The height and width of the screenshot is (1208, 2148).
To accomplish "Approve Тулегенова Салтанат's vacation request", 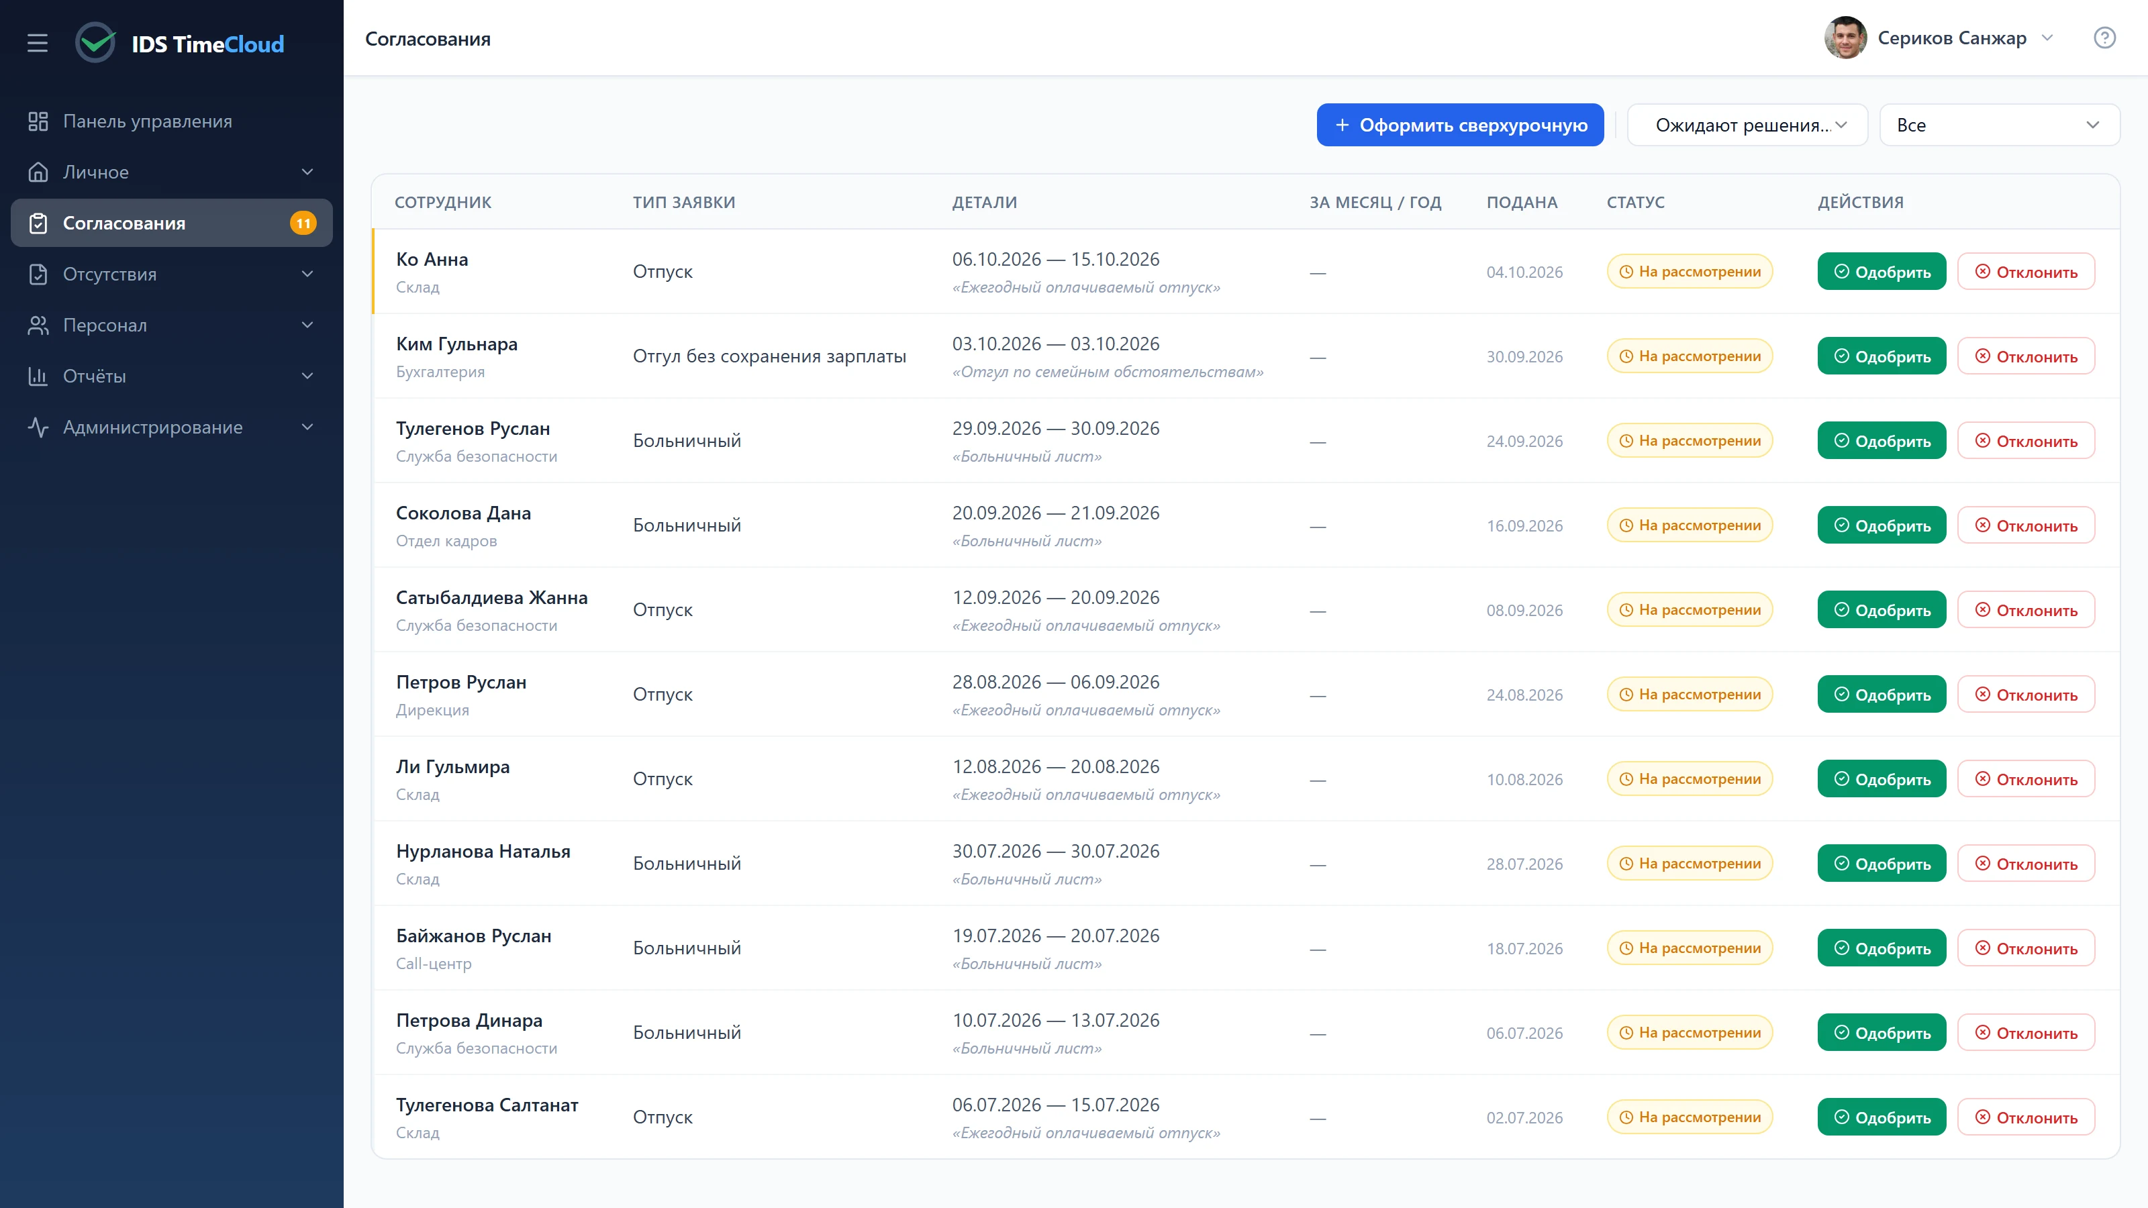I will pos(1881,1117).
